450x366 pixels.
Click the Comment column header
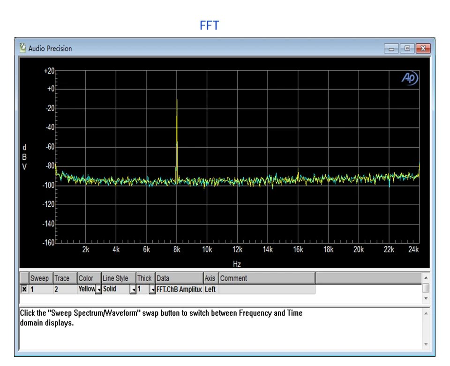[266, 278]
